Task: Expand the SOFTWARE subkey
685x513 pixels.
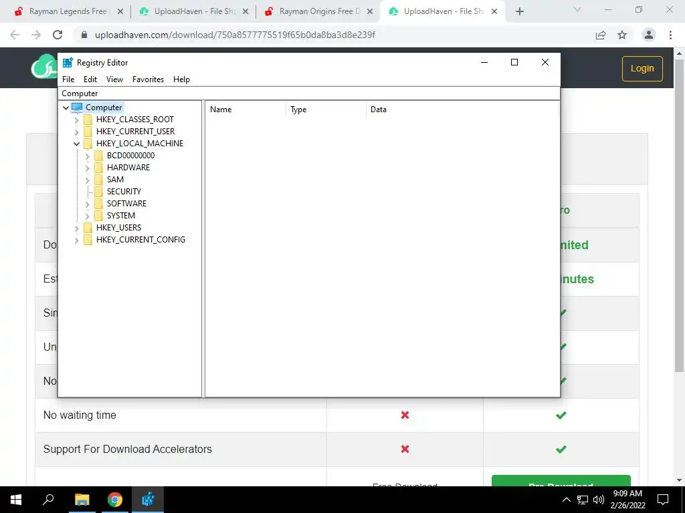Action: (x=88, y=204)
